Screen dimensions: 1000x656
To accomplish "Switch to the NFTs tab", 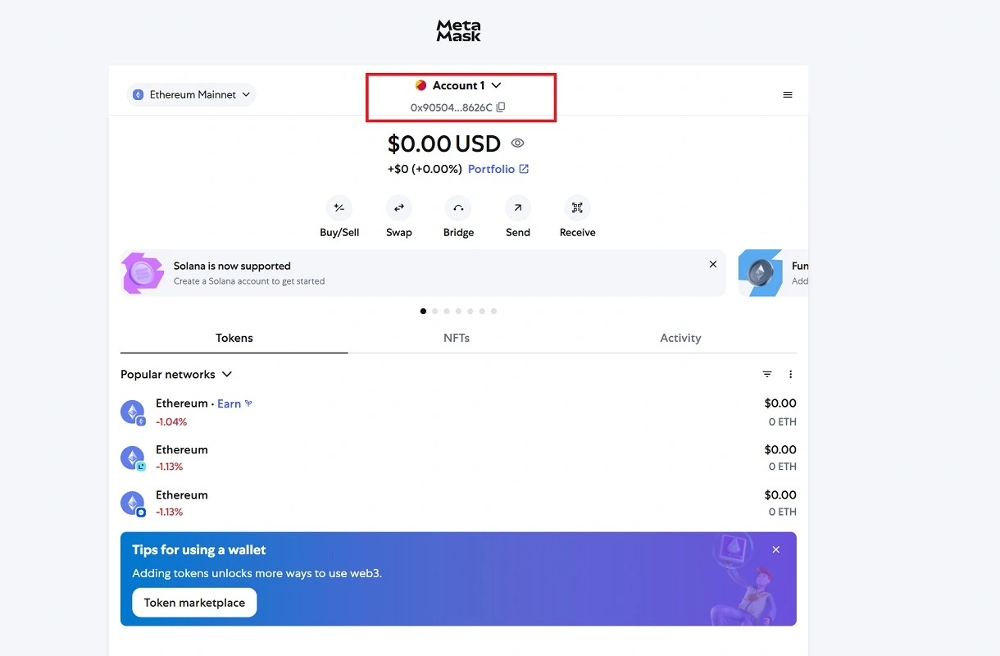I will click(457, 338).
